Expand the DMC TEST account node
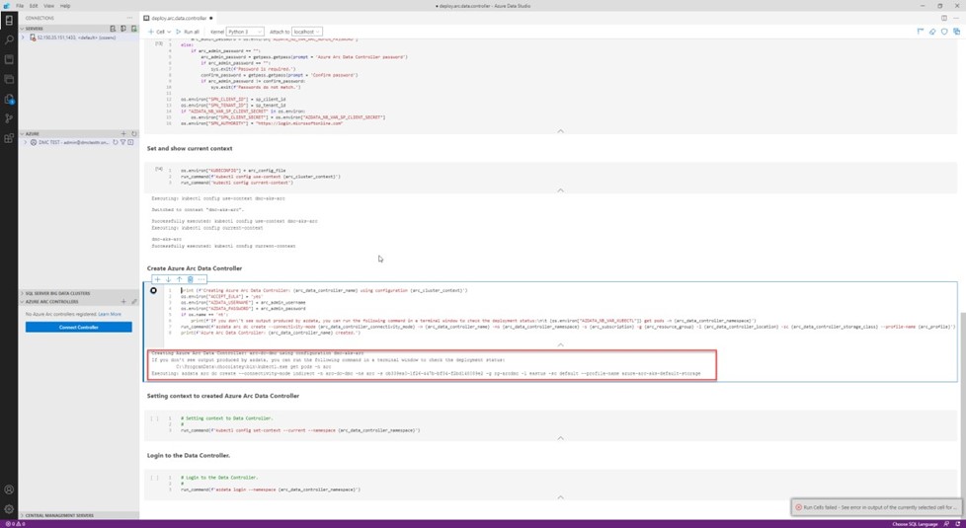966x528 pixels. [26, 142]
